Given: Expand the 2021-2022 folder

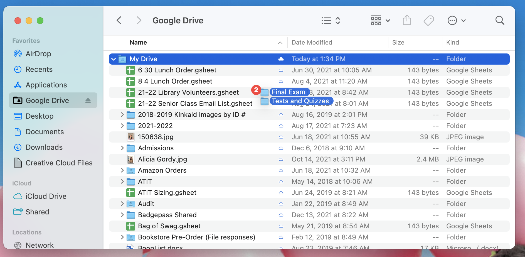Looking at the screenshot, I should pyautogui.click(x=122, y=126).
